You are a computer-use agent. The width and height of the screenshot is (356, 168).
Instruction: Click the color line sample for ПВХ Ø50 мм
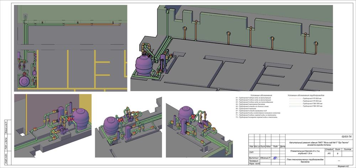click(295, 104)
